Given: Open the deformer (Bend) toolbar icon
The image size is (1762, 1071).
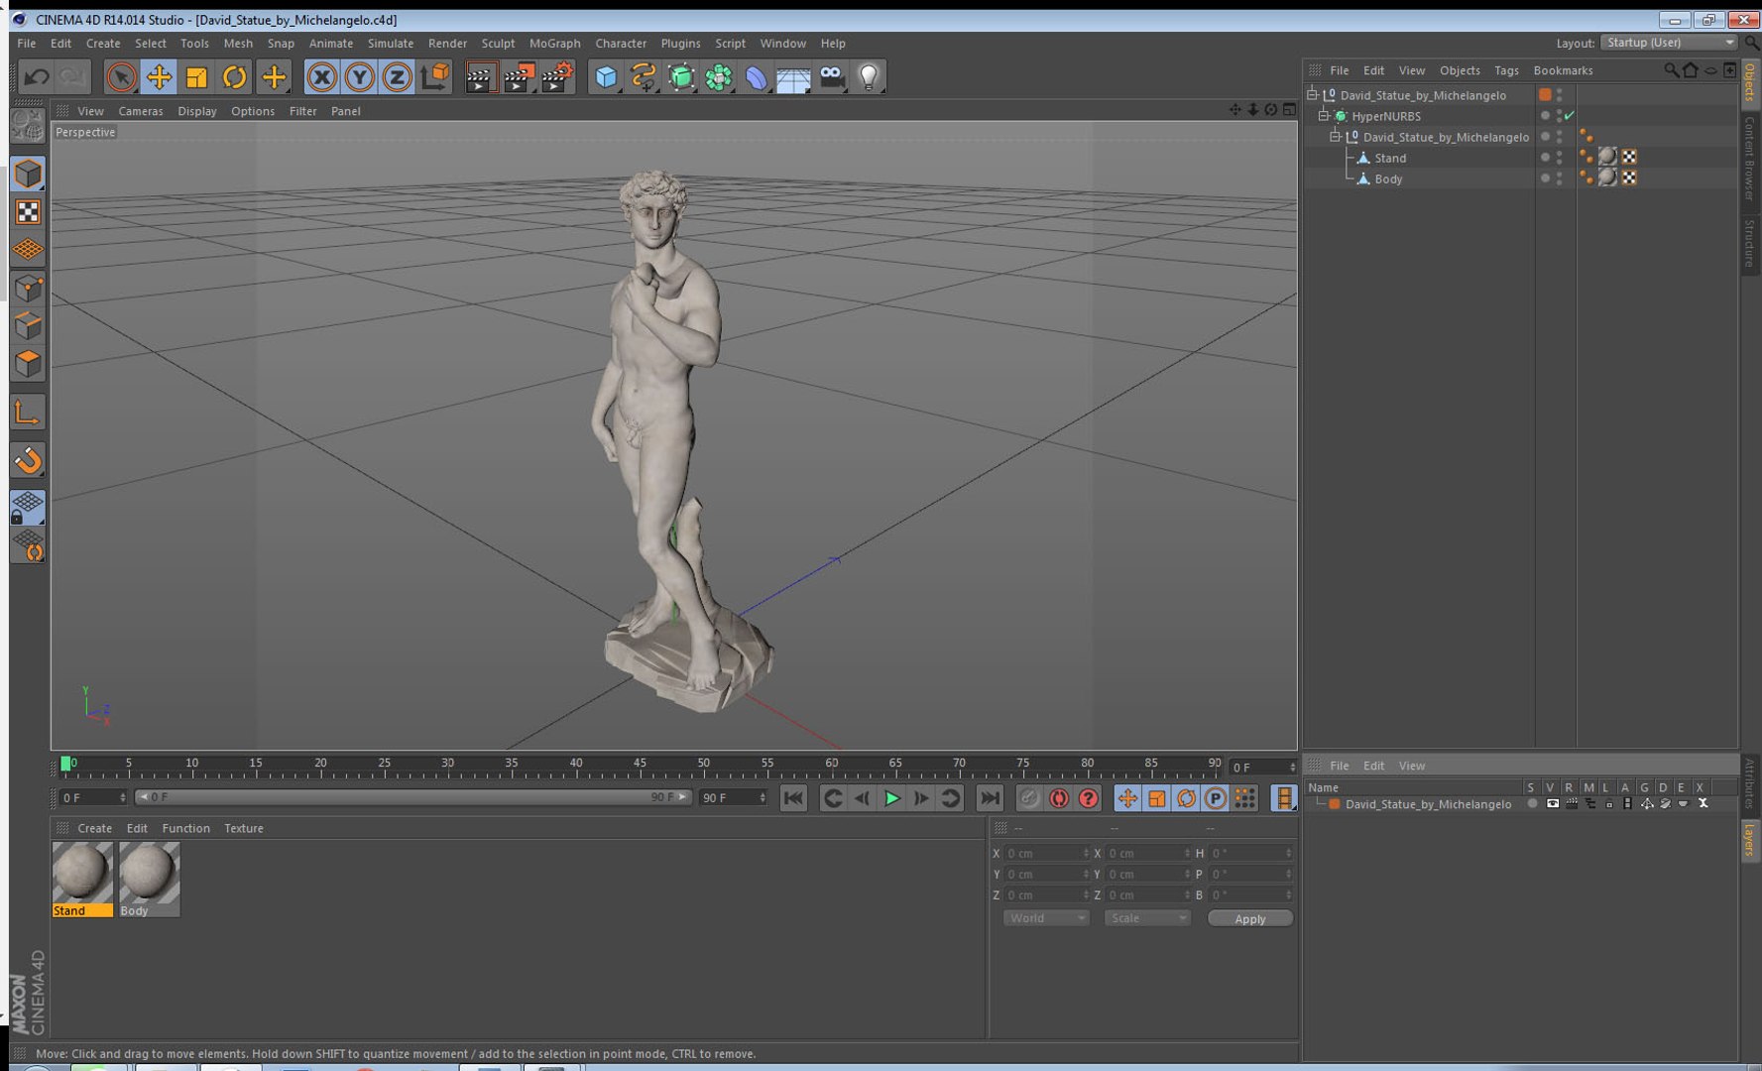Looking at the screenshot, I should 756,77.
